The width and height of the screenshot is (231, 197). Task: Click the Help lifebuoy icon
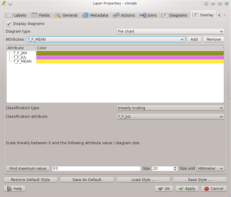coord(10,189)
